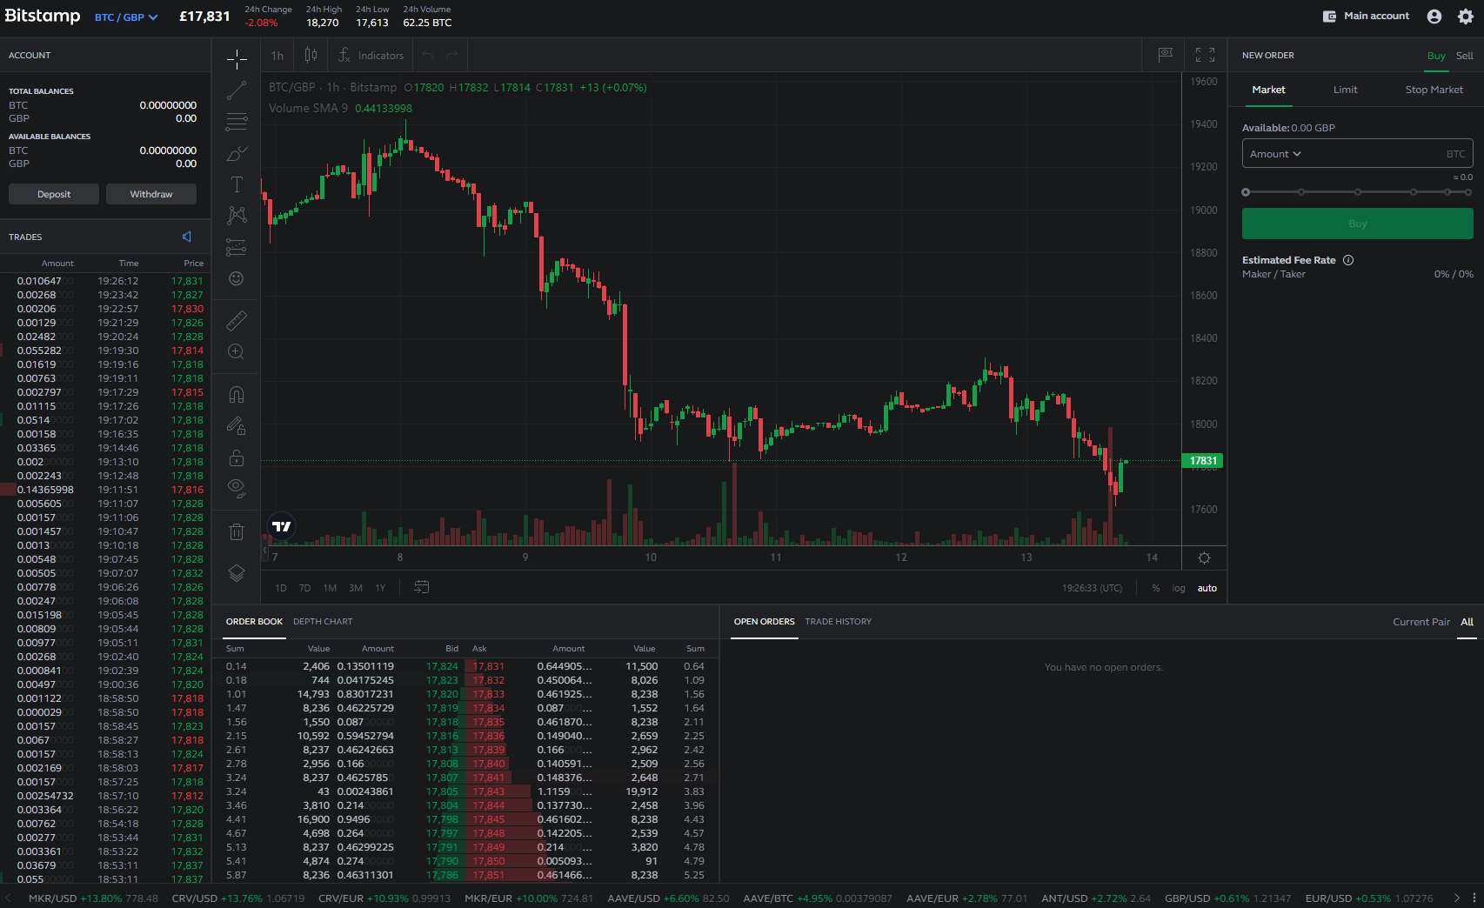Image resolution: width=1484 pixels, height=908 pixels.
Task: Click the undo arrow in chart toolbar
Action: 428,56
